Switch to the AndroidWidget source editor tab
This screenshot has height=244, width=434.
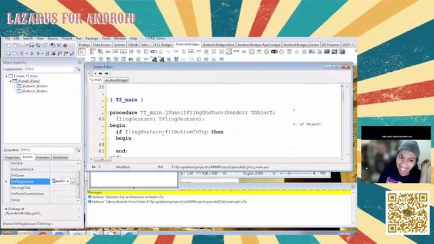116,80
